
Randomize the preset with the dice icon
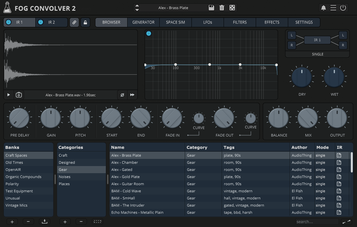click(x=232, y=7)
